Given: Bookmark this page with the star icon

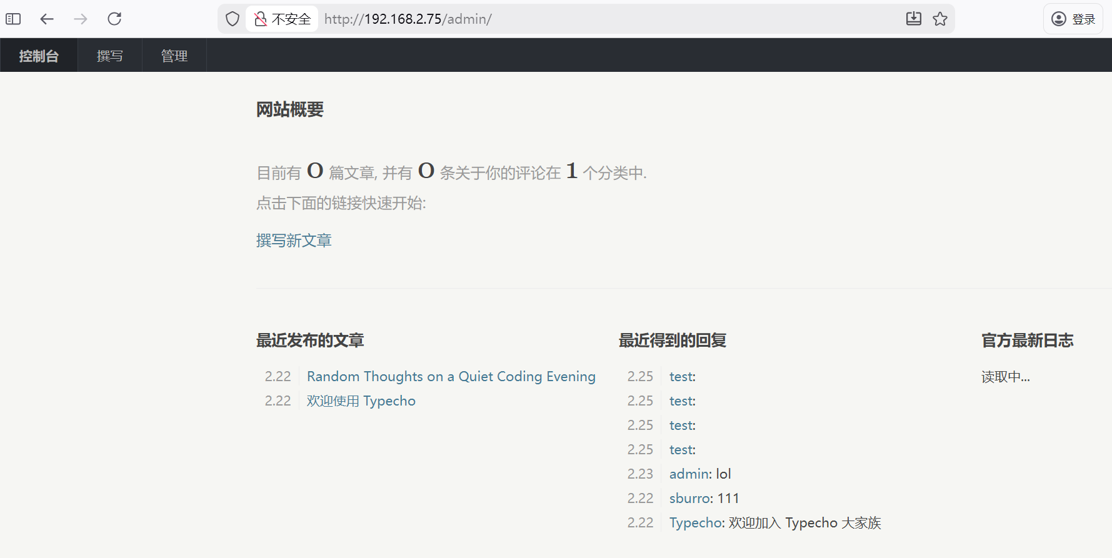Looking at the screenshot, I should pyautogui.click(x=940, y=19).
